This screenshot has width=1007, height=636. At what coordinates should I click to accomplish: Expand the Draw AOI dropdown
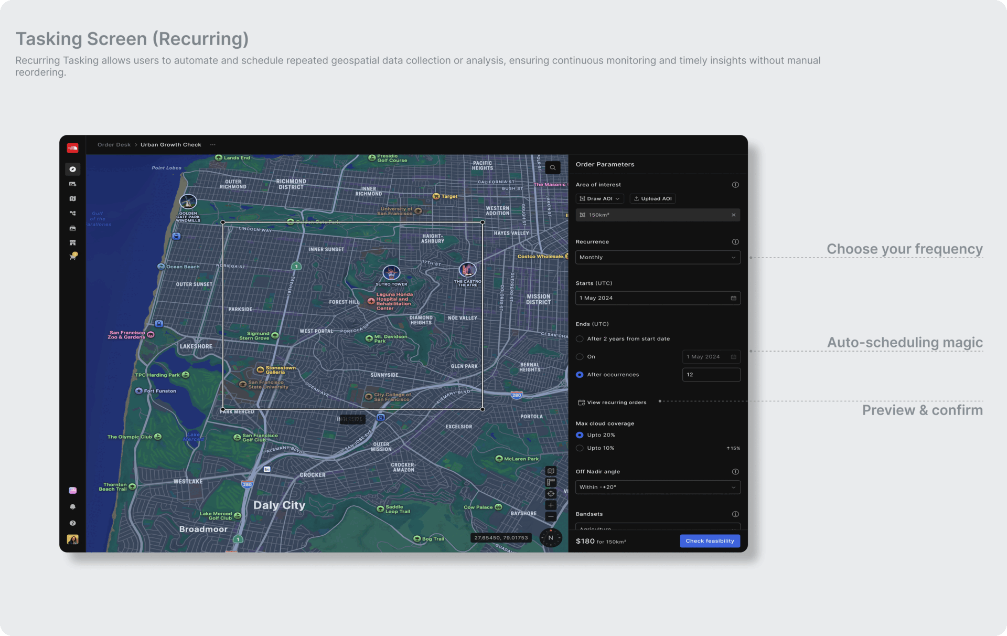(599, 199)
